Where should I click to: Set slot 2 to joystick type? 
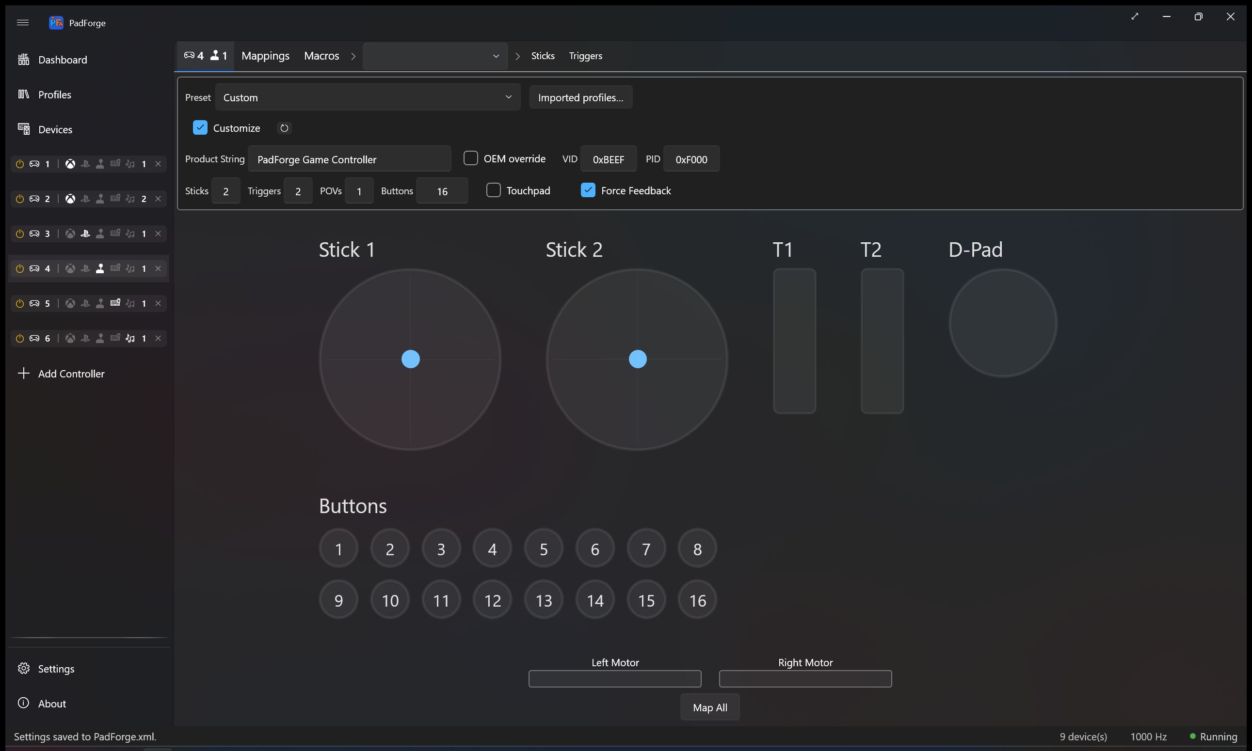pos(100,199)
